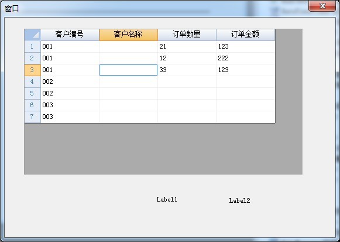Click the cell containing 222
This screenshot has height=242, width=340.
246,58
